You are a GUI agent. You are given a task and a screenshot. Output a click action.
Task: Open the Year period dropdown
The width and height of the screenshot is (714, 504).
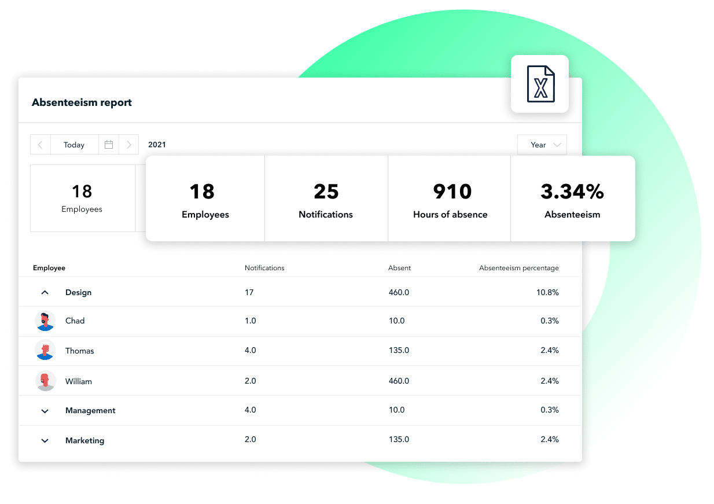click(x=542, y=145)
